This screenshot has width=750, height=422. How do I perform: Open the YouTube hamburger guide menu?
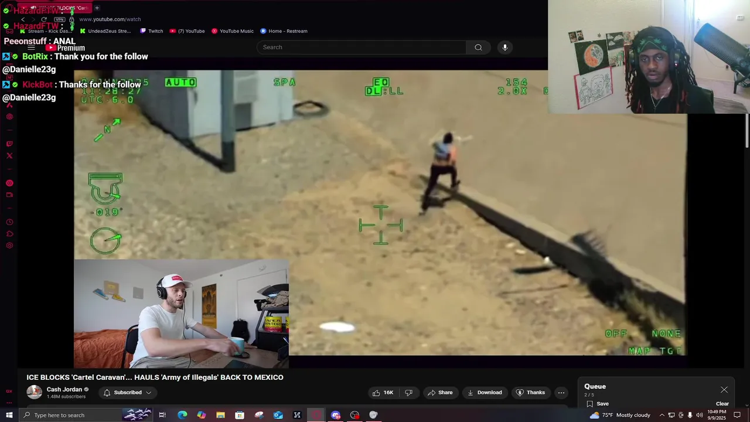[x=31, y=47]
